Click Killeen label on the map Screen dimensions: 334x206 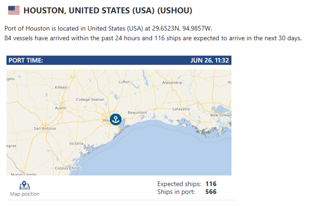[x=61, y=88]
